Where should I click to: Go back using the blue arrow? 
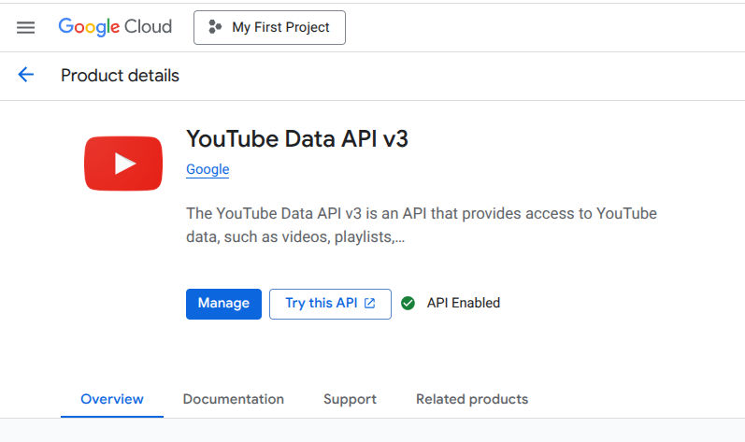pyautogui.click(x=25, y=75)
